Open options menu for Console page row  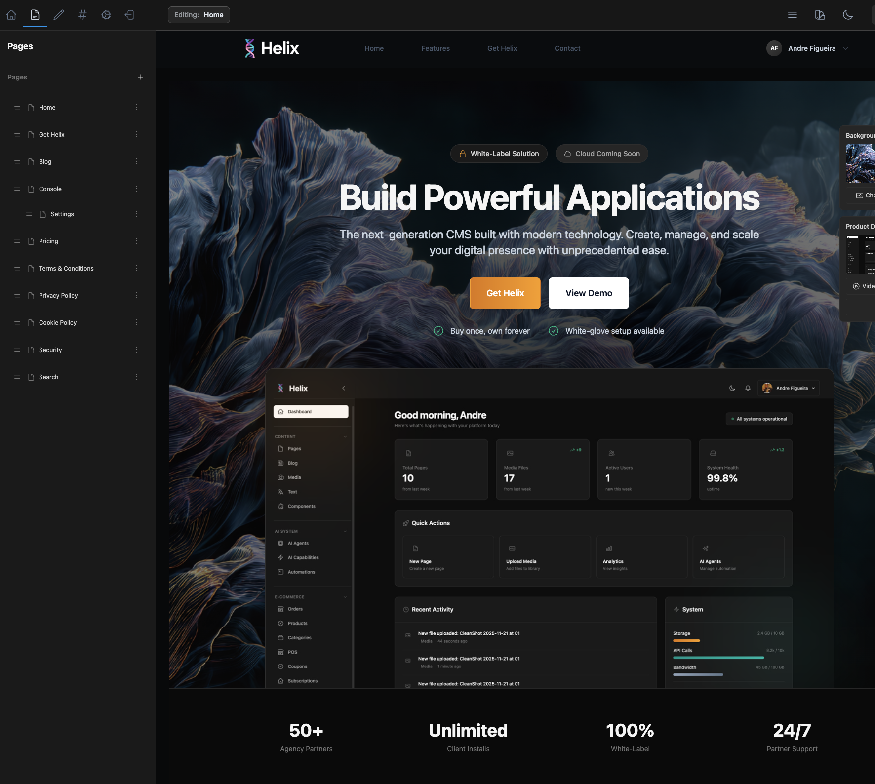point(136,189)
